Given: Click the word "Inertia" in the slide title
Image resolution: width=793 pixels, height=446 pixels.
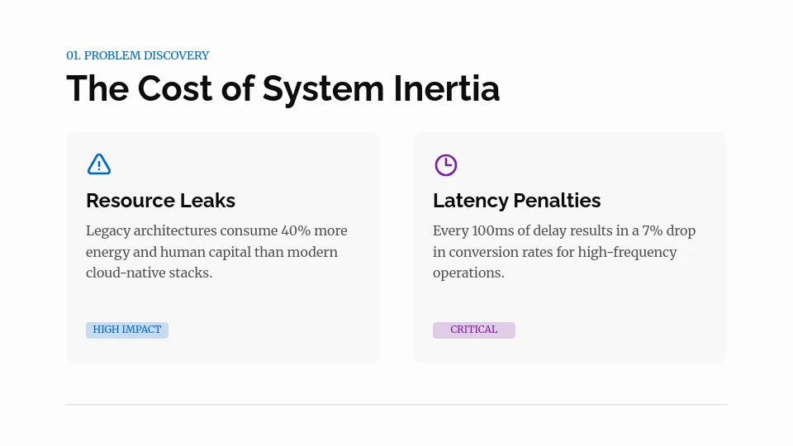Looking at the screenshot, I should (446, 88).
